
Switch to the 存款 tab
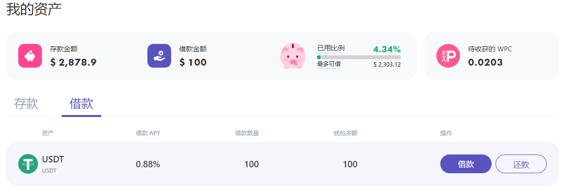26,104
